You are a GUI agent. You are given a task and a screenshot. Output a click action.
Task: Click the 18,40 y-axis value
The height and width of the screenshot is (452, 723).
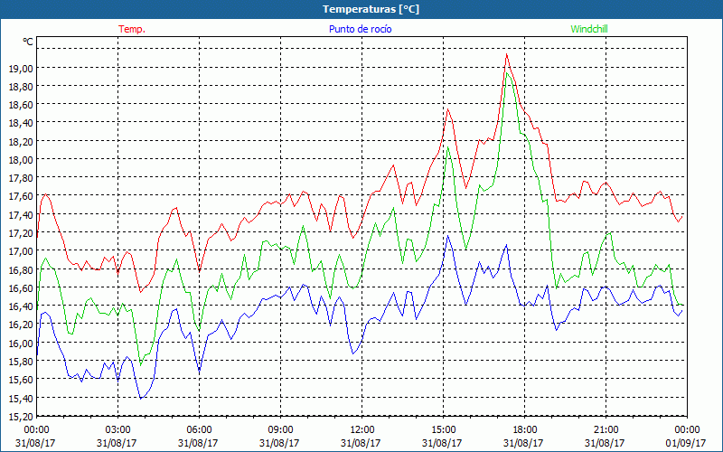(21, 123)
